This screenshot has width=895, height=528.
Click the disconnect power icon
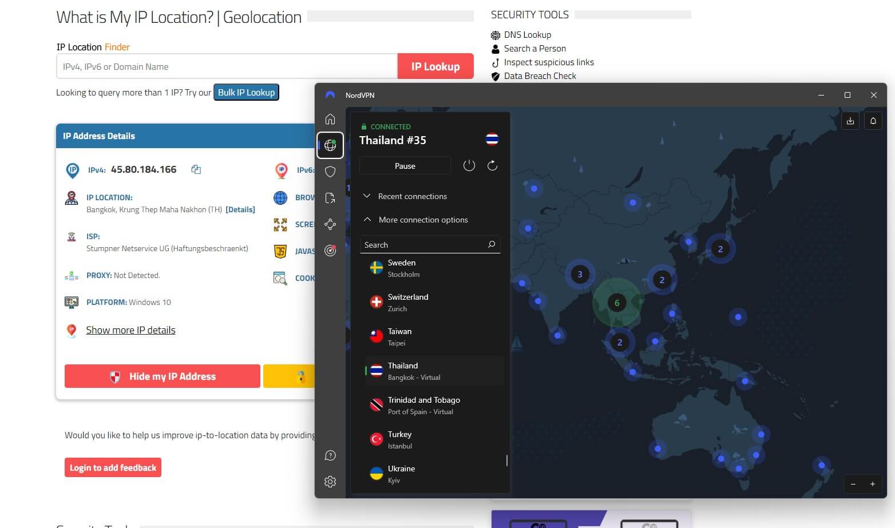pos(469,166)
